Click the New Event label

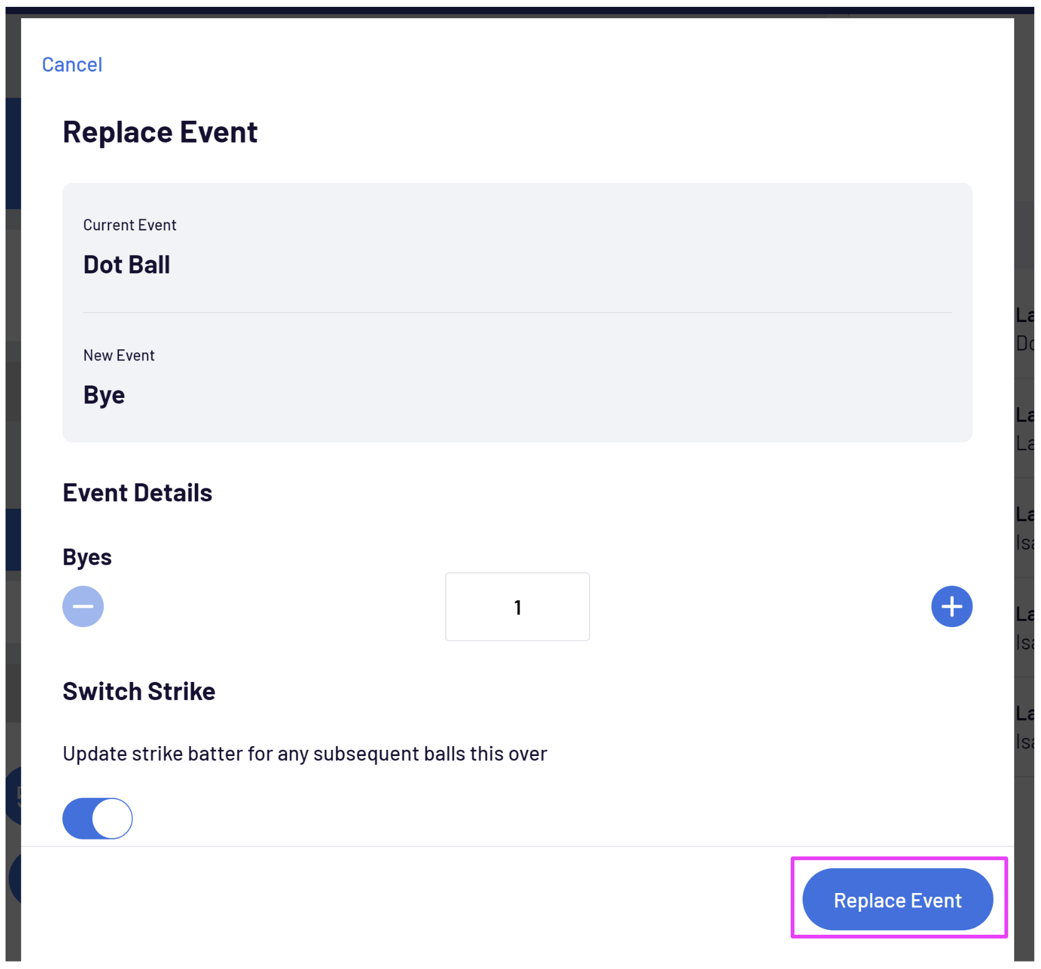(119, 356)
